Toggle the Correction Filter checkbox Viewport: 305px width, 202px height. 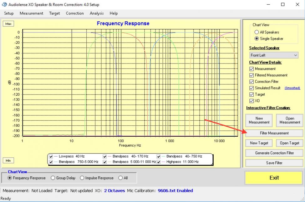pos(252,82)
